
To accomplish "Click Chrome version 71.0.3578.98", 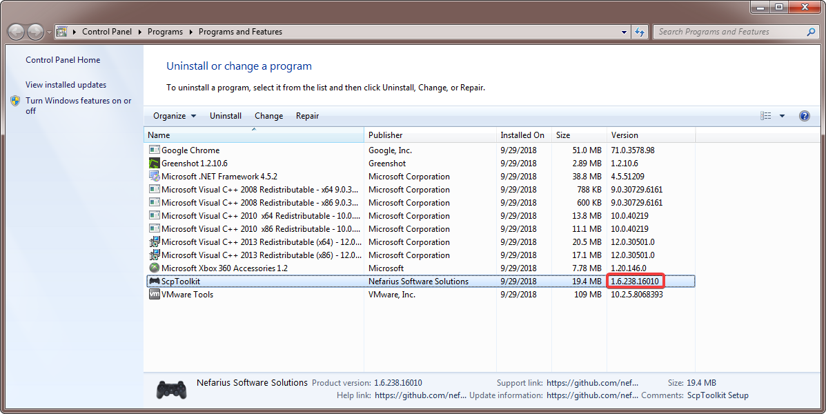I will pos(633,150).
